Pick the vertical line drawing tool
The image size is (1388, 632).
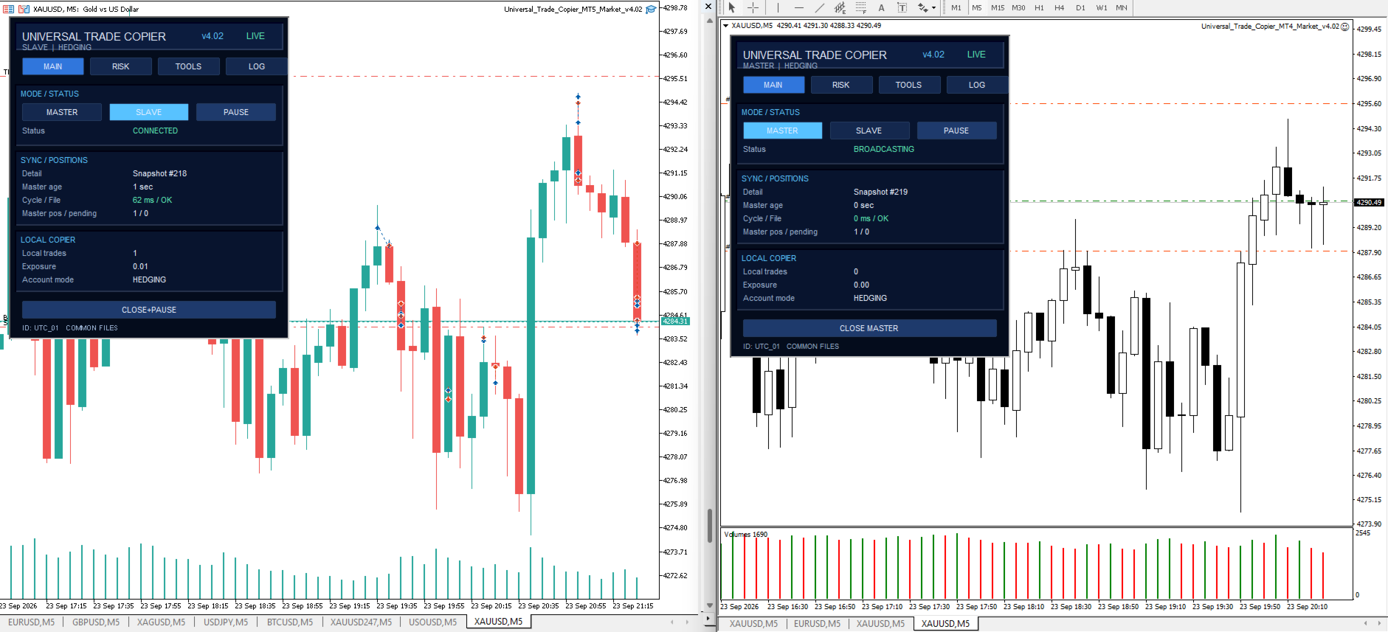pos(778,7)
